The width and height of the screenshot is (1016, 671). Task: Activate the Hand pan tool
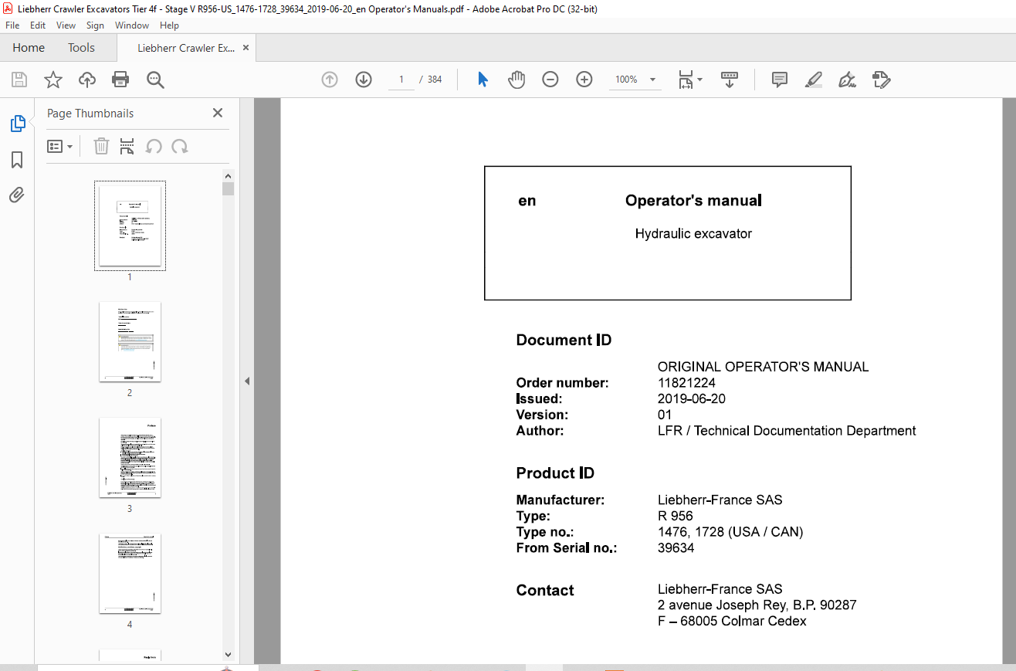[x=516, y=80]
